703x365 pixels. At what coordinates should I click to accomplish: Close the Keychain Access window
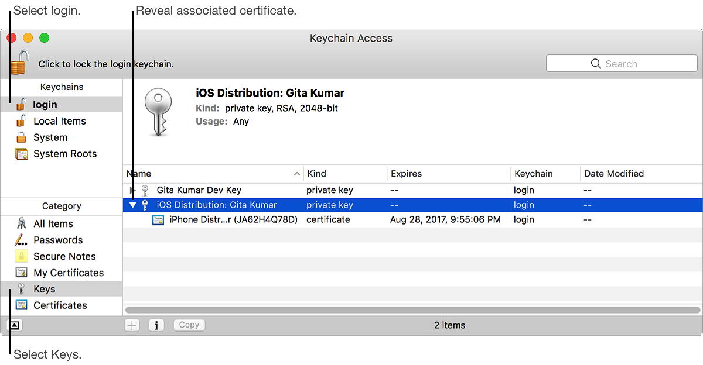[x=12, y=38]
